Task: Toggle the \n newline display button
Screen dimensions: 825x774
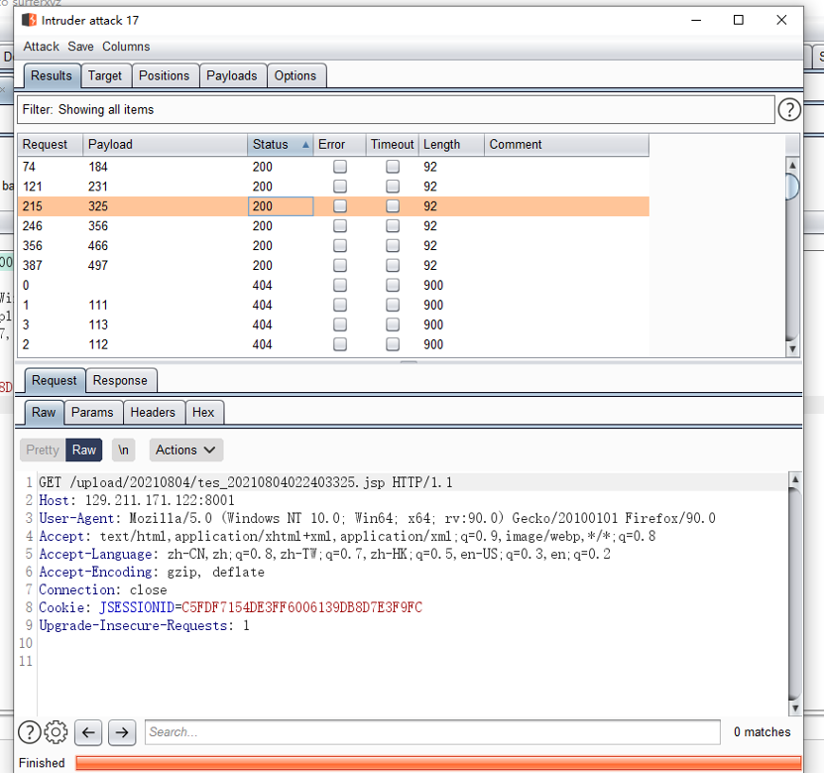Action: (x=123, y=450)
